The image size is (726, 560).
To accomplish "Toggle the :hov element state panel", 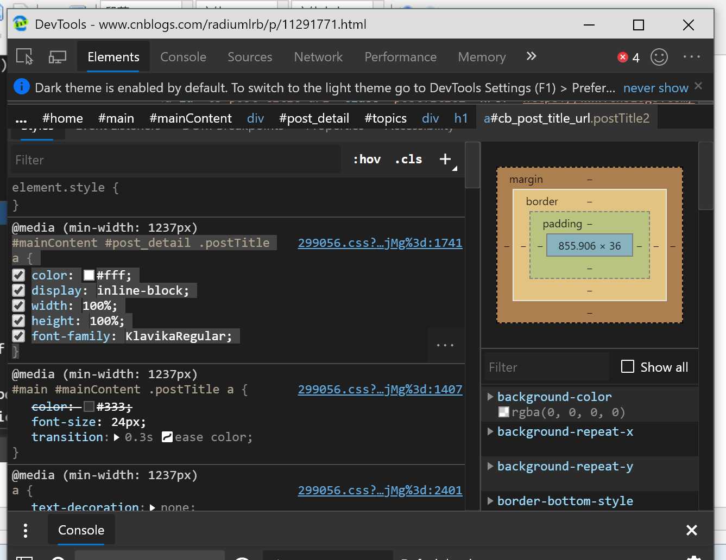I will pyautogui.click(x=367, y=160).
